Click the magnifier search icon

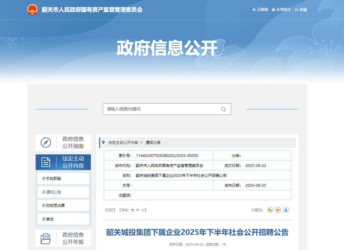(223, 109)
